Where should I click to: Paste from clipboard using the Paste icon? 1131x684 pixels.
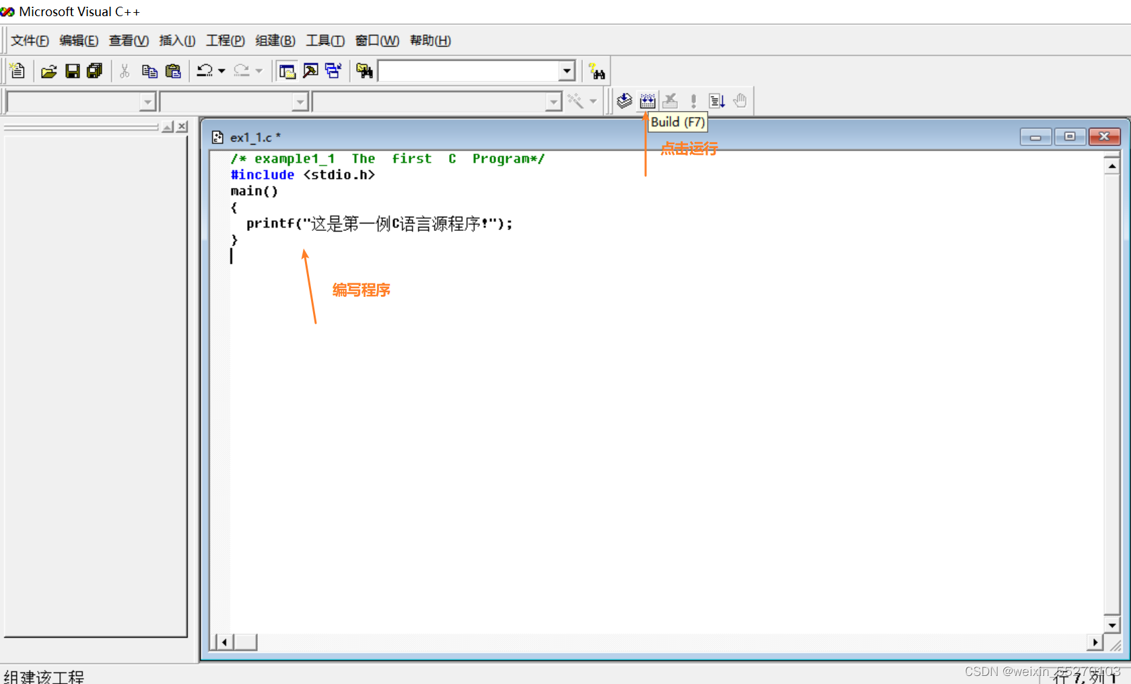point(173,71)
